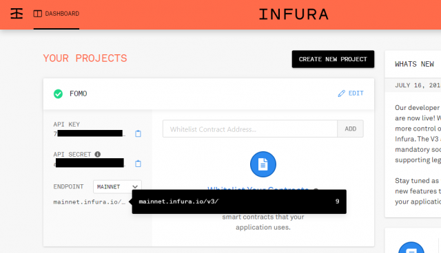The width and height of the screenshot is (441, 253).
Task: Click the ADD whitelist button
Action: click(351, 129)
